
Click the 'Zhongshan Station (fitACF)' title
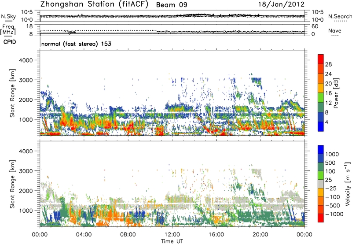[x=94, y=4]
